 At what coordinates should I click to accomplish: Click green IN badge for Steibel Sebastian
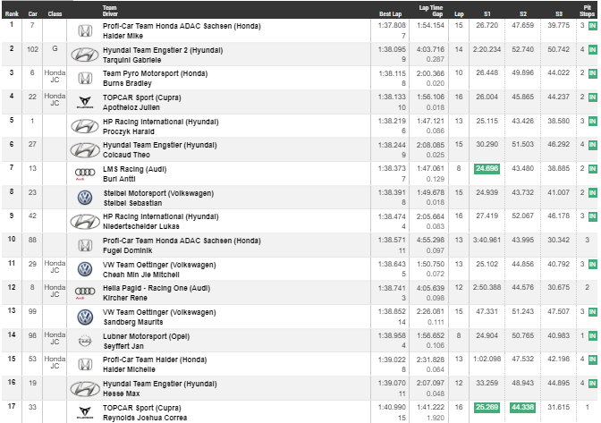[x=593, y=193]
